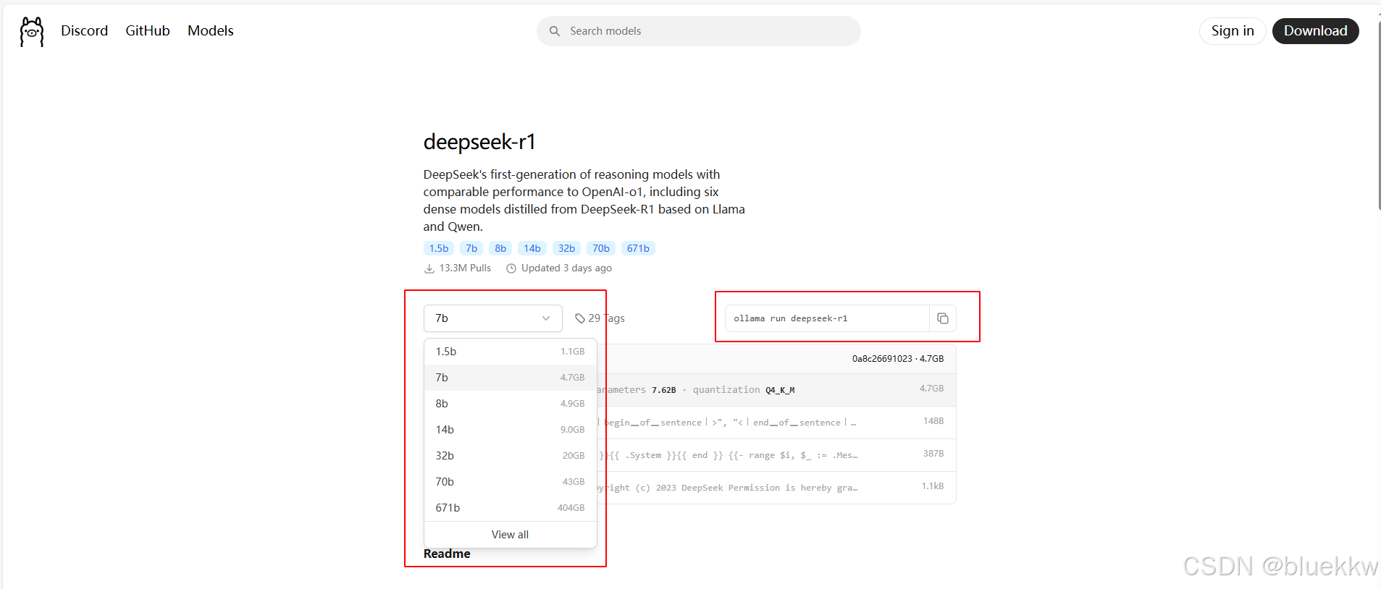
Task: Choose 70b 43GB from the dropdown list
Action: [511, 482]
